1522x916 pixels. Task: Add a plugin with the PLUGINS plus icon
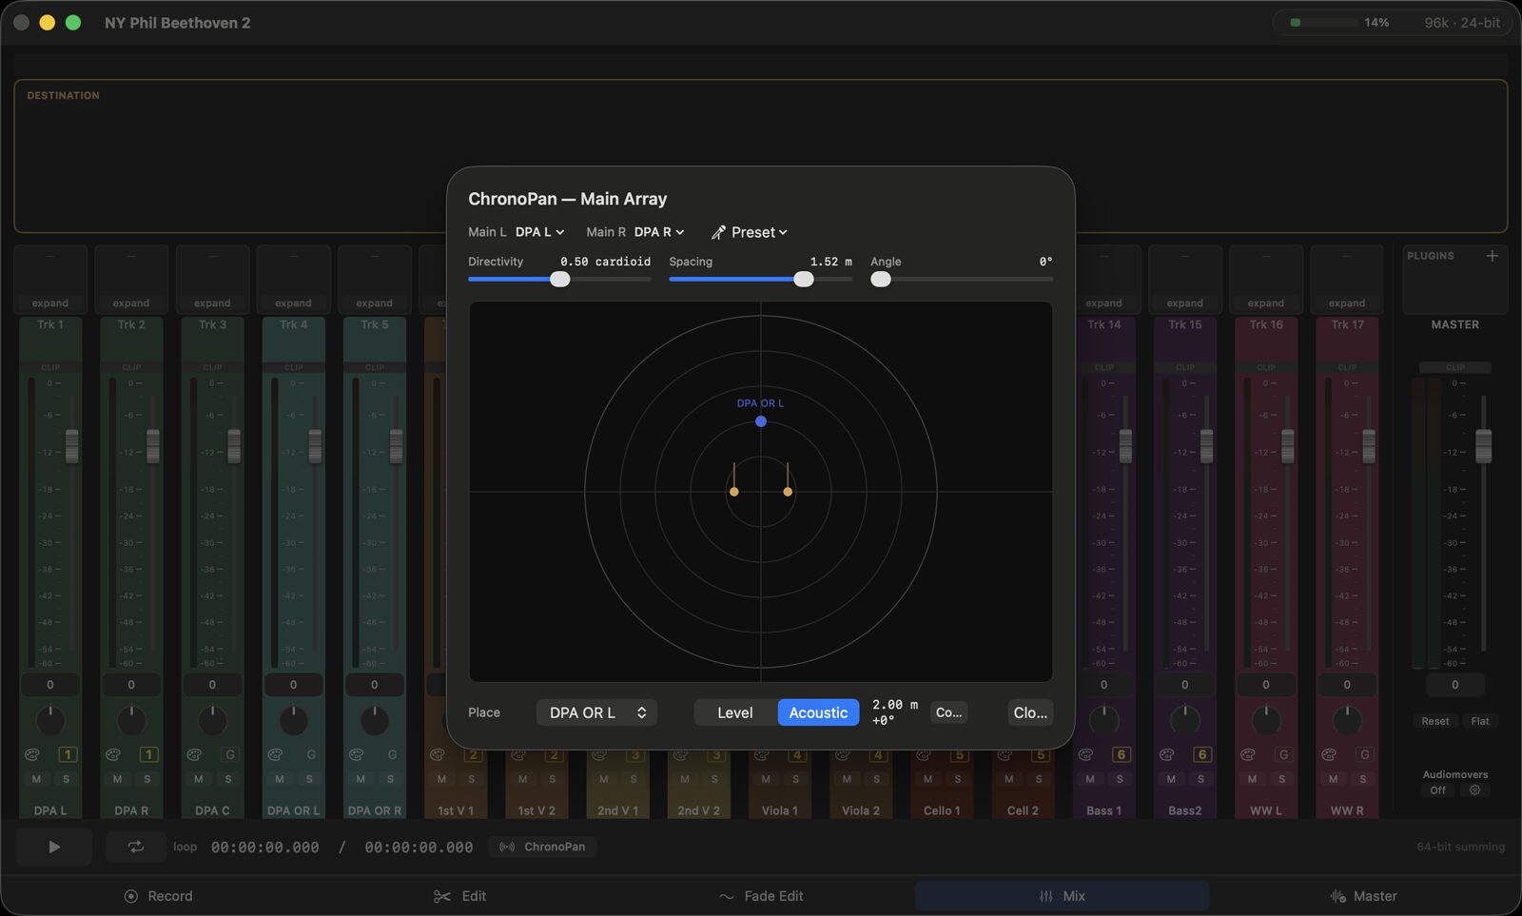1493,256
